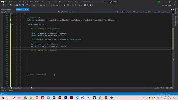Click the green Start debugging play icon
Screen dimensions: 178x100
[x=54, y=5]
